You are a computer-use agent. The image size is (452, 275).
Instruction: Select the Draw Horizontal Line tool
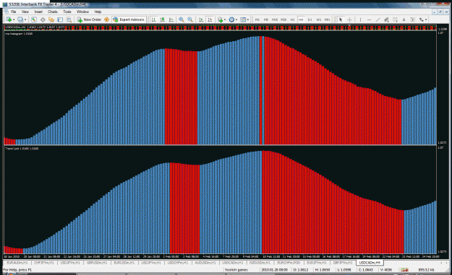pos(370,19)
